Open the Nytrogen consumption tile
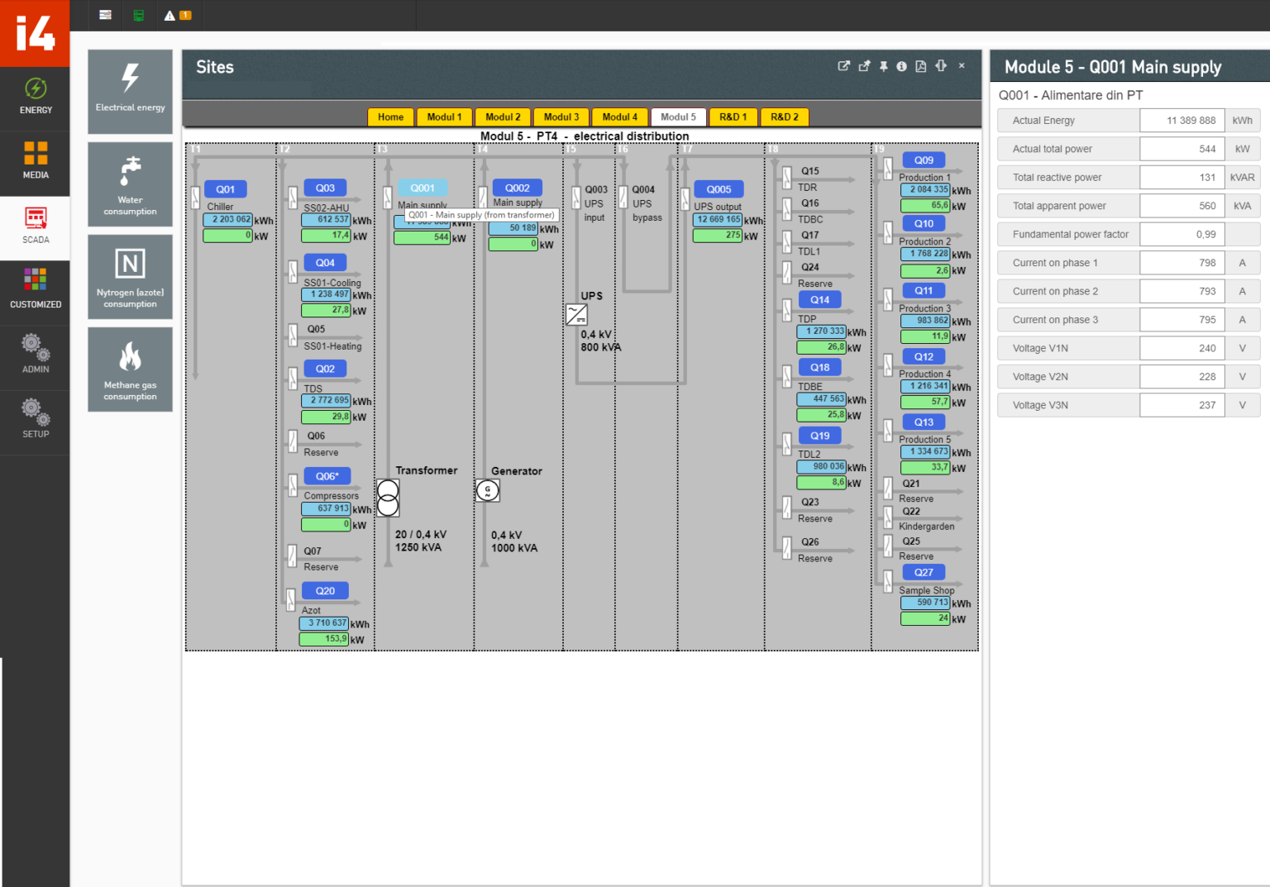This screenshot has height=887, width=1270. pos(129,276)
